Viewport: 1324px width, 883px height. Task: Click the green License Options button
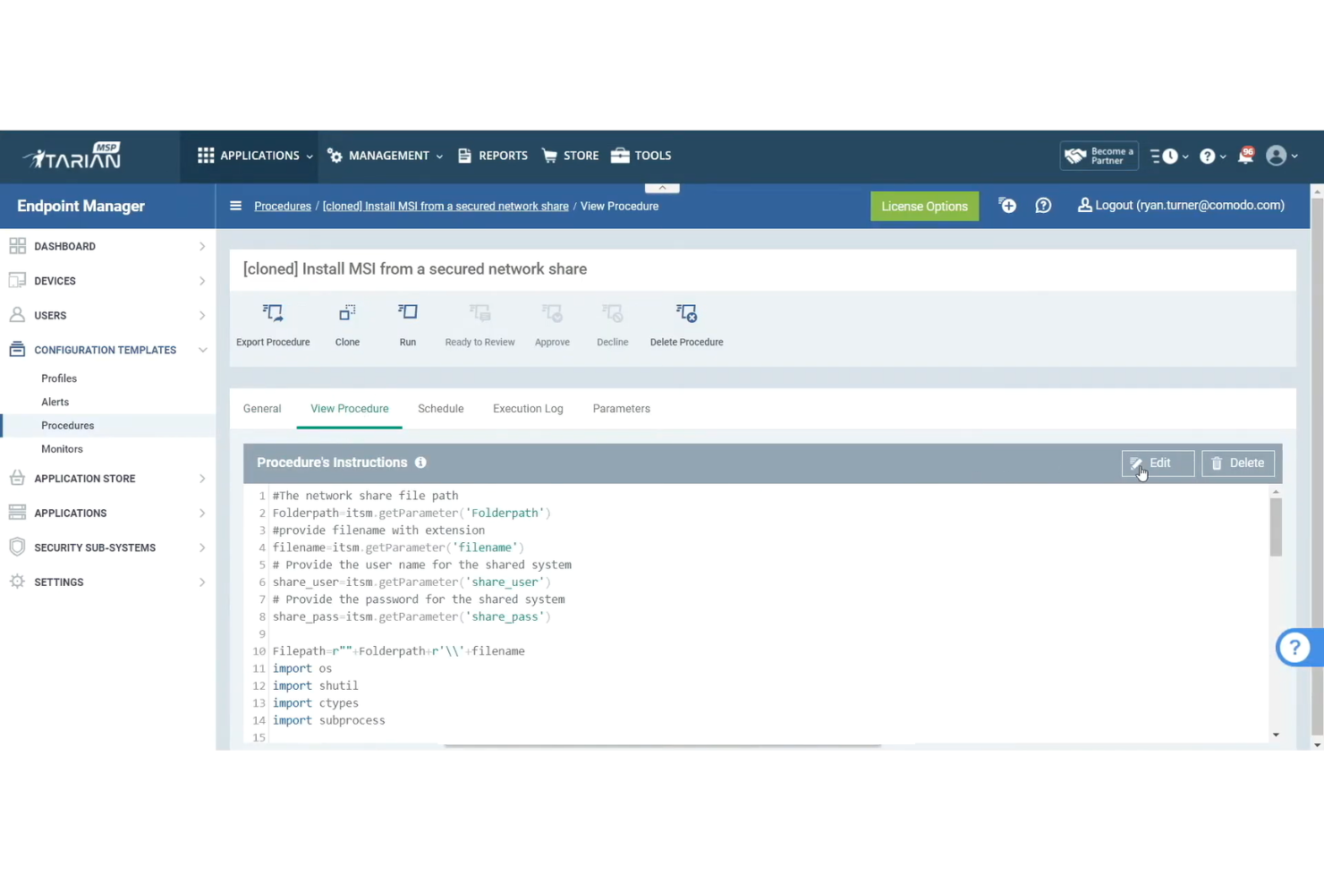924,206
